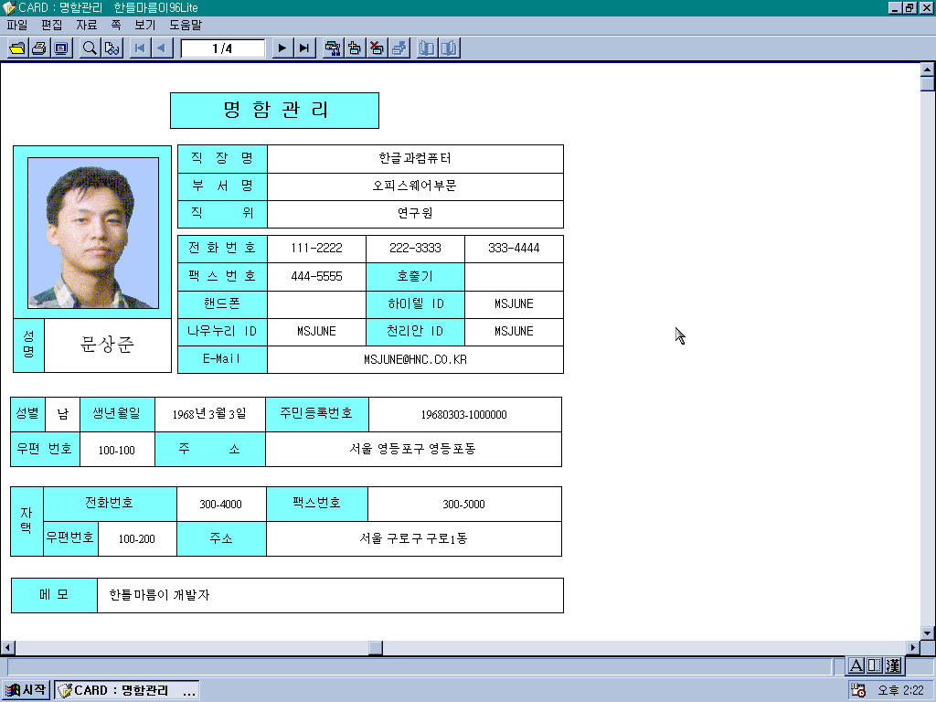Screen dimensions: 936x702
Task: Click the second grayed book icon
Action: click(449, 48)
